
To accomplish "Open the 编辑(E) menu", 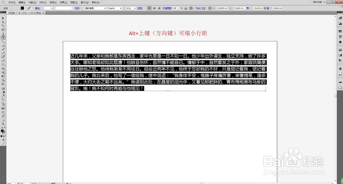I will click(x=22, y=2).
